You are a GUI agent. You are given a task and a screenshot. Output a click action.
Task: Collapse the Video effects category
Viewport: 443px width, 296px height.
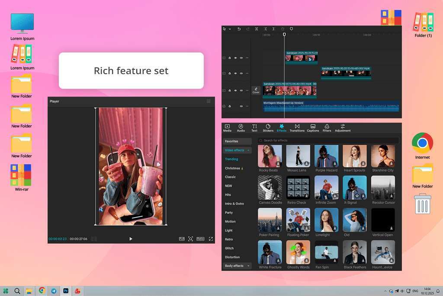click(248, 150)
